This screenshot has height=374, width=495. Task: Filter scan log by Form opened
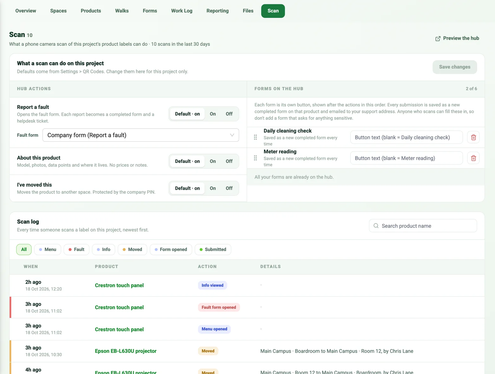[171, 249]
